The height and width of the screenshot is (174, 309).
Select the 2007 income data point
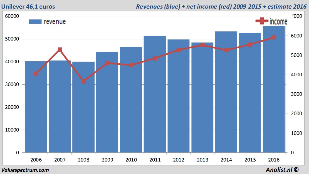60,50
